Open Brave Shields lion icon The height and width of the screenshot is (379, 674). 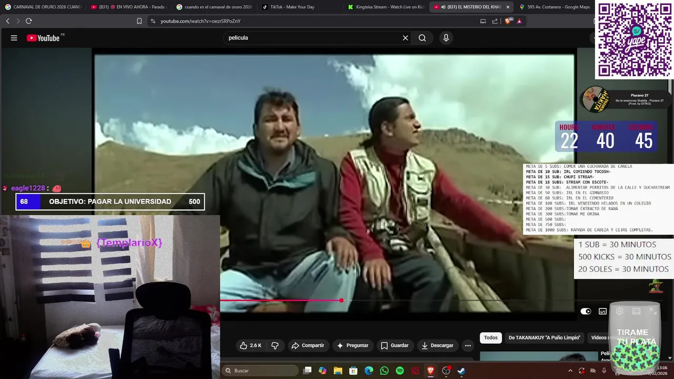508,21
